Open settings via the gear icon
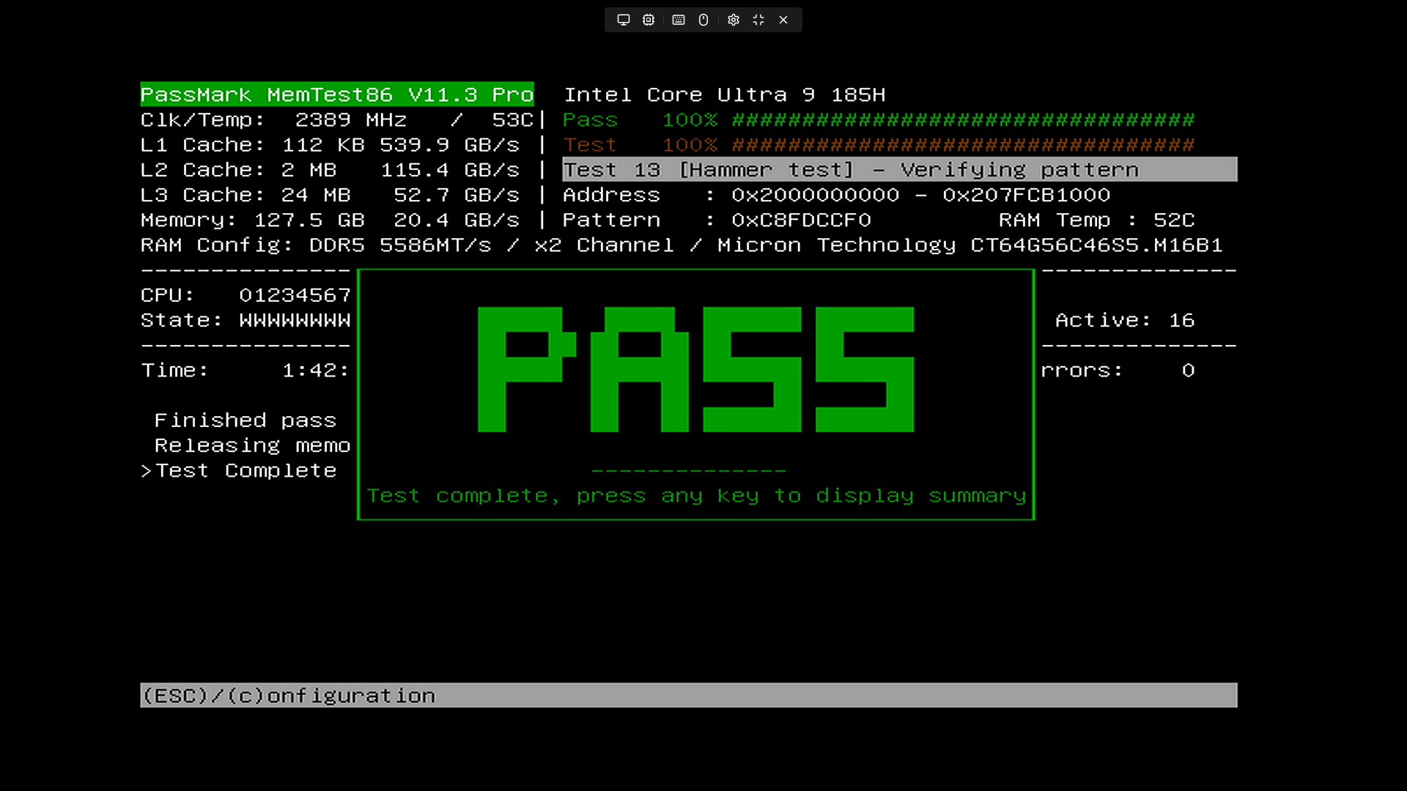Viewport: 1407px width, 791px height. pyautogui.click(x=733, y=20)
